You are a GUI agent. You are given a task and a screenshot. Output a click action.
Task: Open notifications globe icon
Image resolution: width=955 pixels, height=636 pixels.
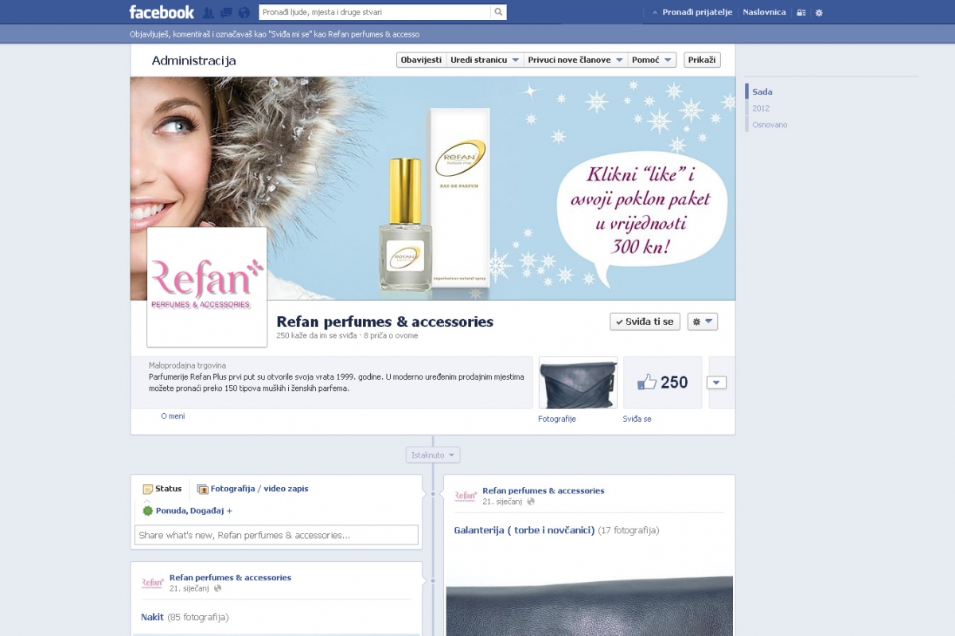coord(244,13)
